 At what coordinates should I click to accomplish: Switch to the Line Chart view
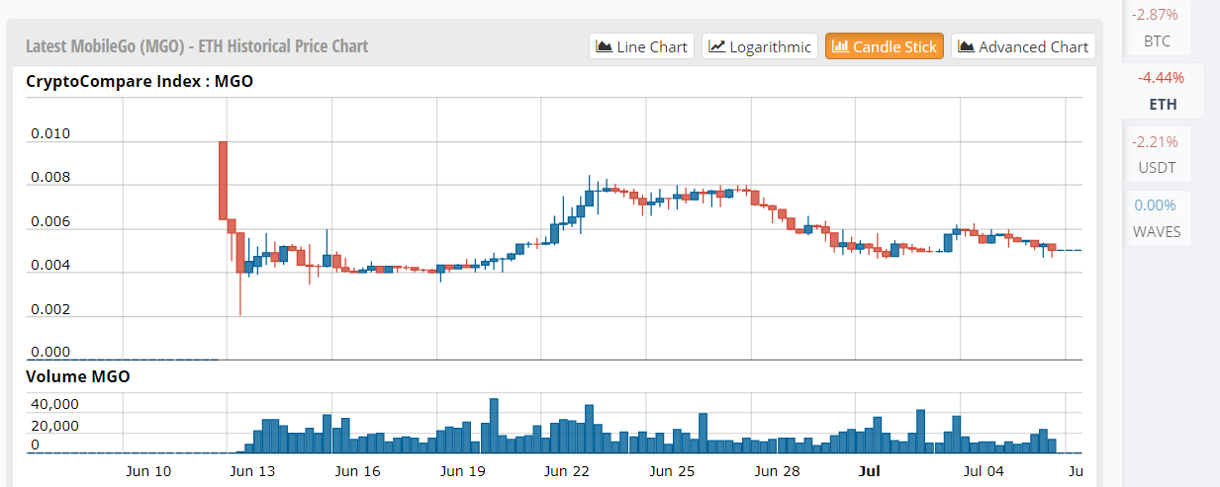click(641, 46)
